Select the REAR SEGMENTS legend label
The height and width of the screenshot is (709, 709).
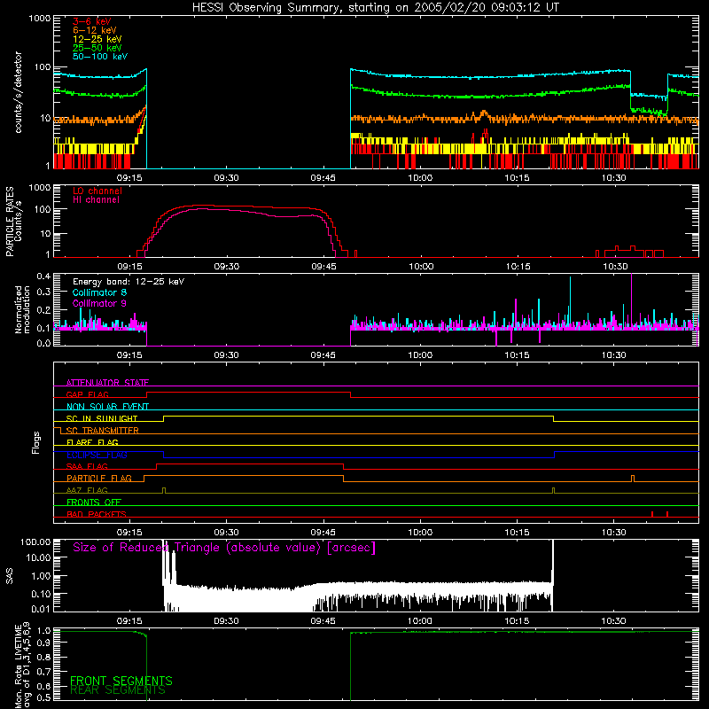pos(118,690)
